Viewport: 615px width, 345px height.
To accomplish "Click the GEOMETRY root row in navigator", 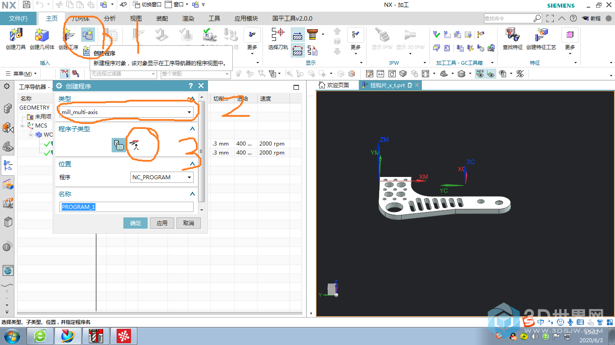I will coord(35,108).
